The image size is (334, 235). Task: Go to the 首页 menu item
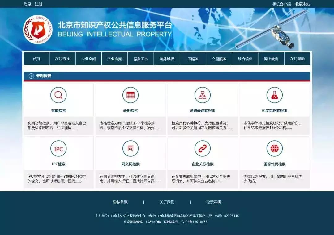36,59
